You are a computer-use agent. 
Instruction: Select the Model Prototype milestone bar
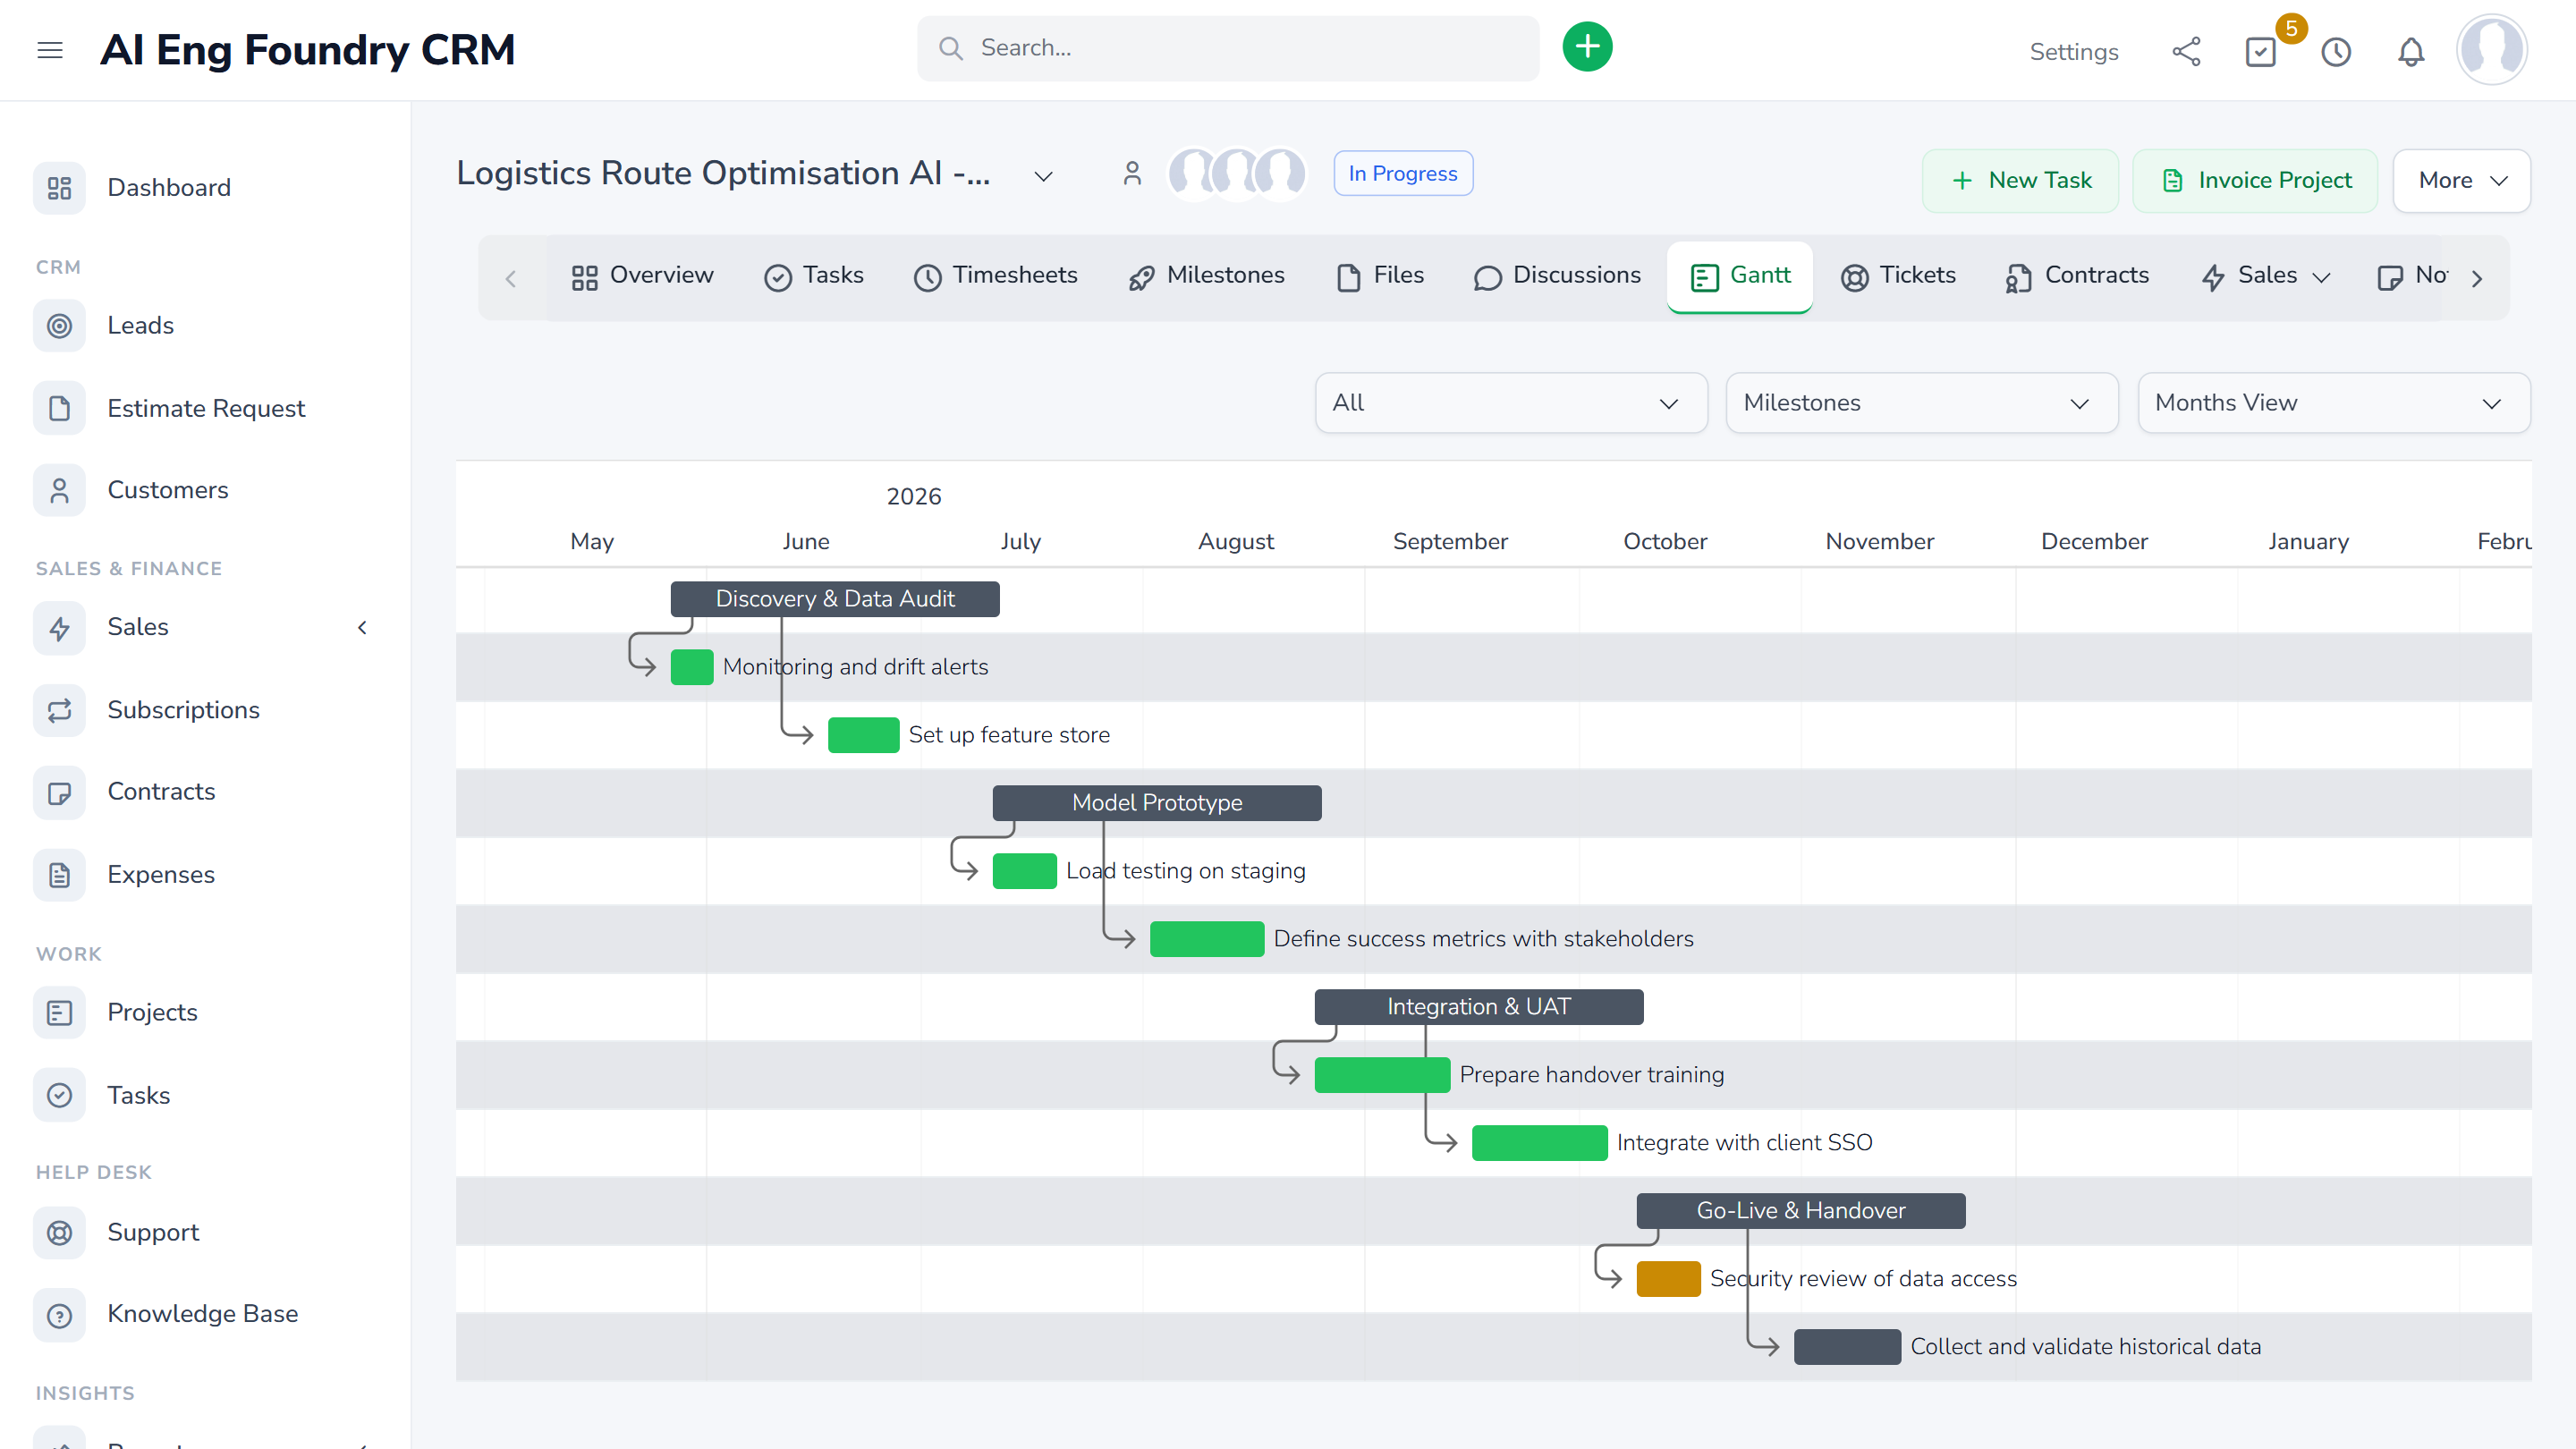[1156, 803]
